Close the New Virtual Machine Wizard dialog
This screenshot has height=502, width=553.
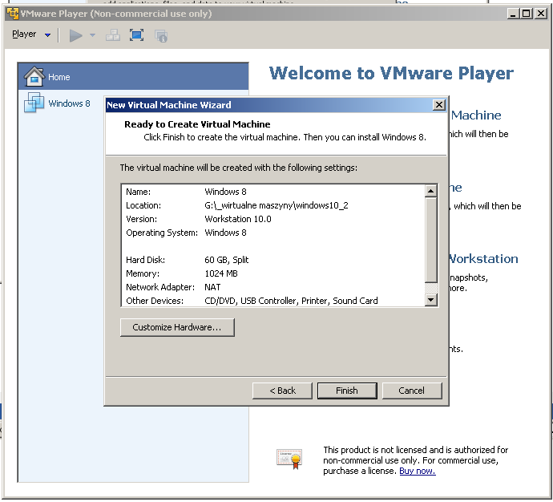click(438, 105)
